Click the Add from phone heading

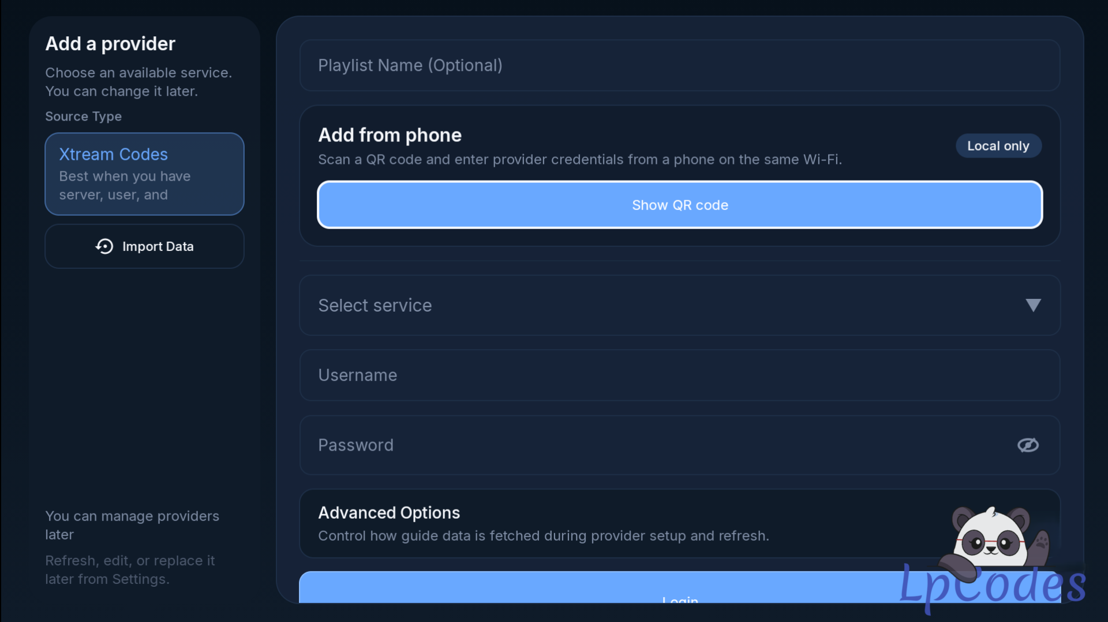click(390, 135)
